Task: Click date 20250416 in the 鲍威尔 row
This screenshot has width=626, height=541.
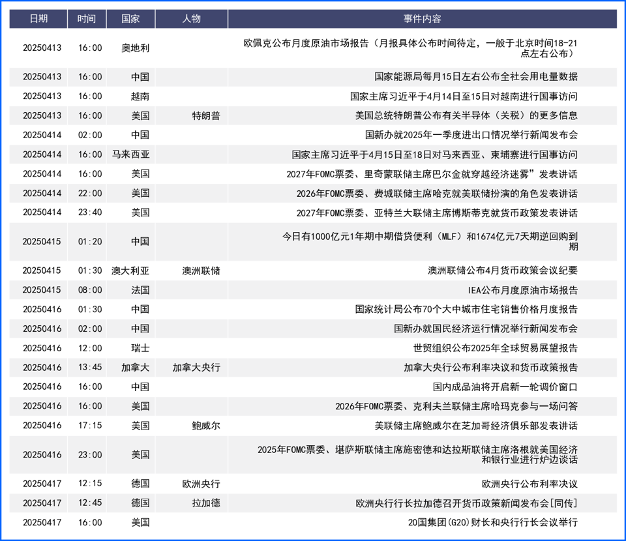Action: tap(42, 426)
